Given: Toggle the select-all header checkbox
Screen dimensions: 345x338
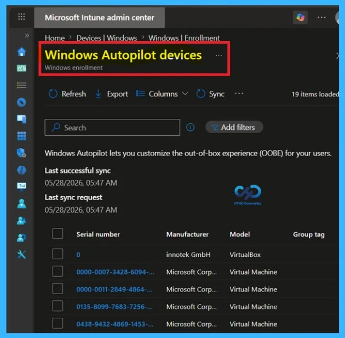Looking at the screenshot, I should 58,233.
